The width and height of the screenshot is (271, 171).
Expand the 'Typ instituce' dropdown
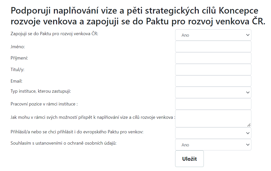click(x=213, y=92)
